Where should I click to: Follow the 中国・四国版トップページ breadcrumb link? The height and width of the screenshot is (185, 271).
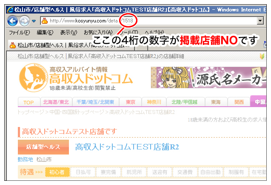(77, 112)
